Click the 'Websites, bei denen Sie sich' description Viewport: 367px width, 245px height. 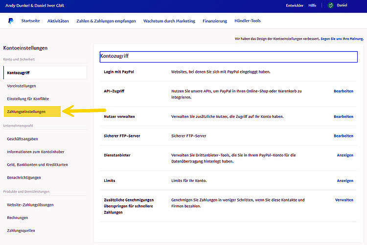(221, 72)
